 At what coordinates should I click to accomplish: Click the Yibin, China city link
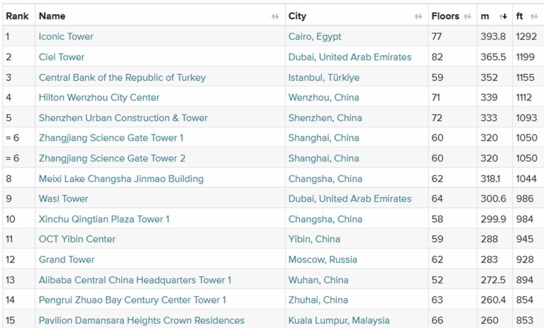tap(314, 239)
